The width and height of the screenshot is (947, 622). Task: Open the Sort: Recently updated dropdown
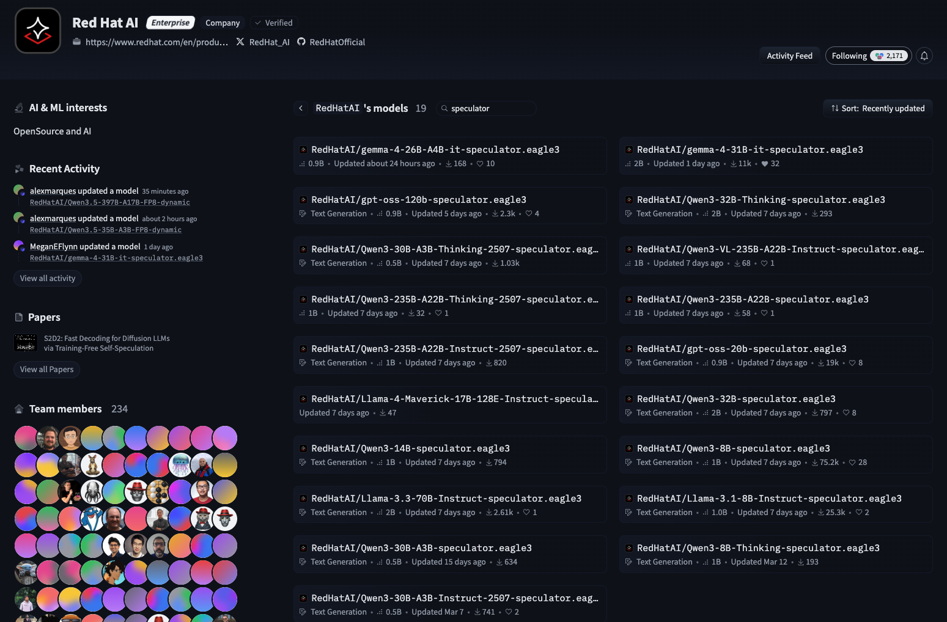[x=877, y=108]
